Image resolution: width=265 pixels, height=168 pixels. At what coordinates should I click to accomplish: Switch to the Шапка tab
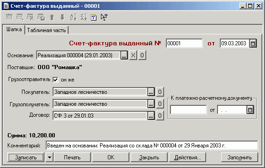point(14,29)
